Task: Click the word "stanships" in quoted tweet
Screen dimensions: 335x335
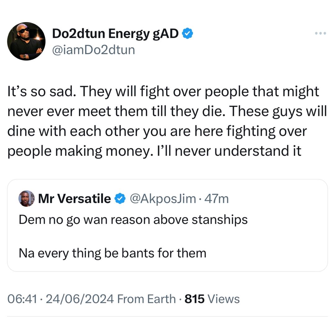Action: pos(220,220)
